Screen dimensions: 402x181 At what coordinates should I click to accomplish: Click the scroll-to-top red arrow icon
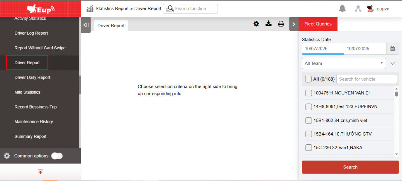point(40,172)
